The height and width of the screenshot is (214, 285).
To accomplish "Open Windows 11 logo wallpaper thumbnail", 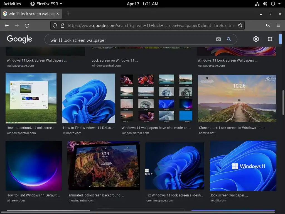I will [x=243, y=166].
